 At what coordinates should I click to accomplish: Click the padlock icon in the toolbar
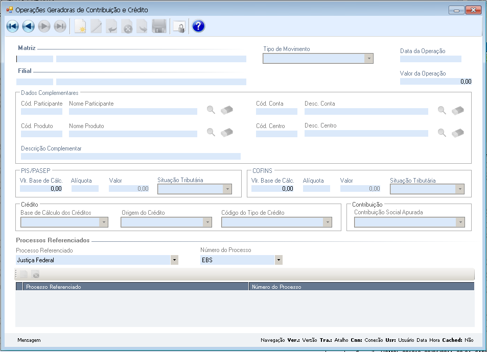coord(178,27)
